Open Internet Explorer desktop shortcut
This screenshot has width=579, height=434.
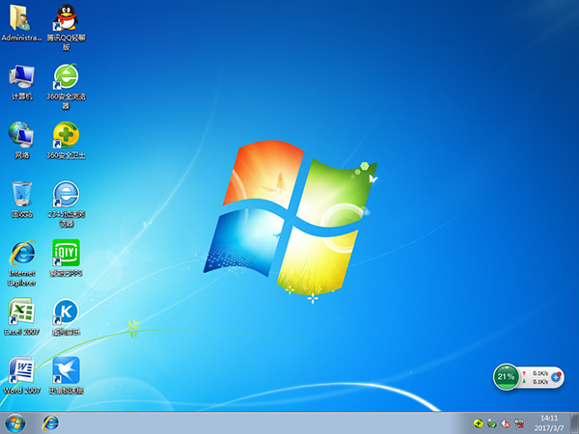pos(21,254)
